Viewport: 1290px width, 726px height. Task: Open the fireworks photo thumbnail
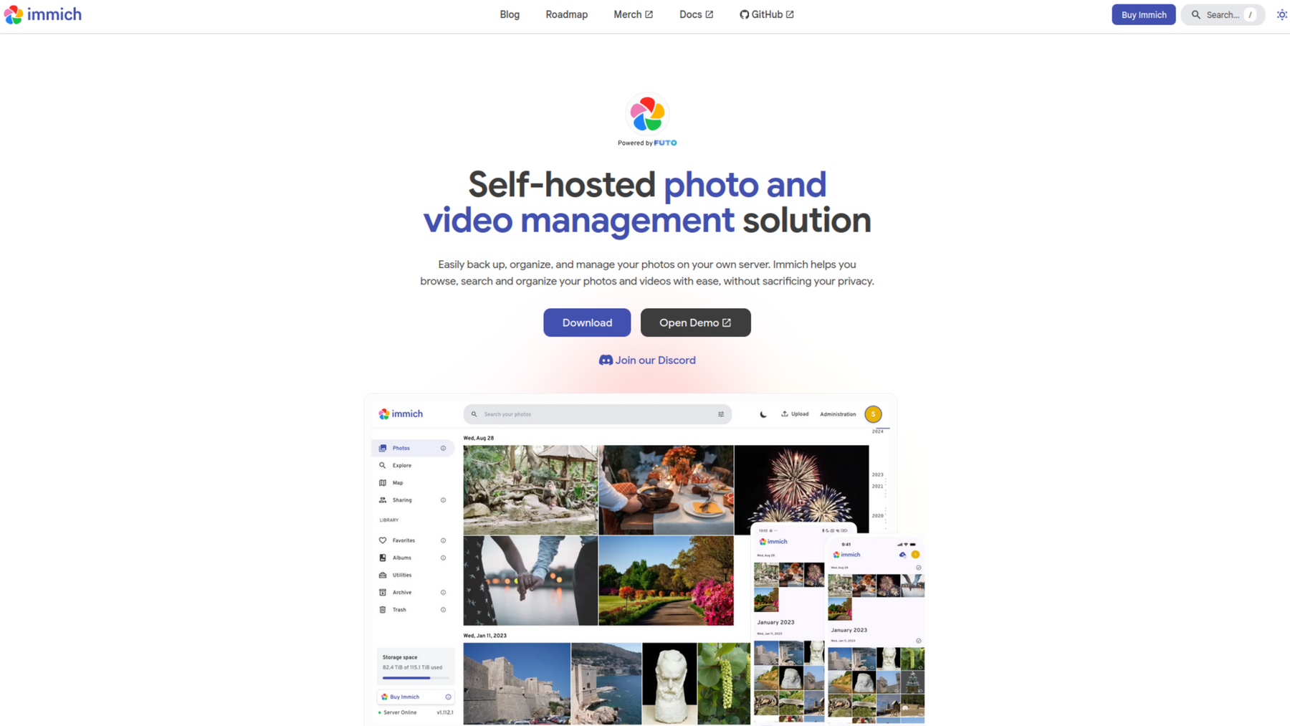(x=801, y=489)
